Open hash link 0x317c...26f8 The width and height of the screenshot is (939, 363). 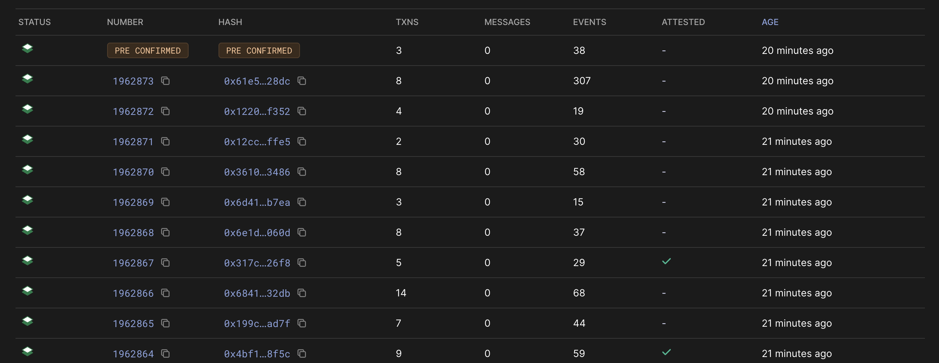pyautogui.click(x=257, y=263)
